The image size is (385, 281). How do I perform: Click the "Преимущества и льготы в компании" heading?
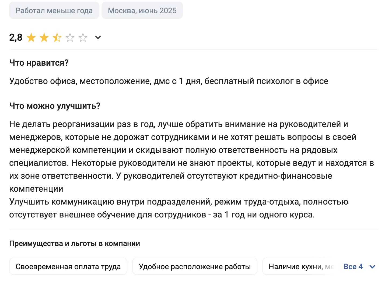click(x=75, y=244)
